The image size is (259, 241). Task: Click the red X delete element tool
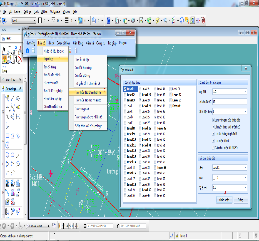[20, 60]
